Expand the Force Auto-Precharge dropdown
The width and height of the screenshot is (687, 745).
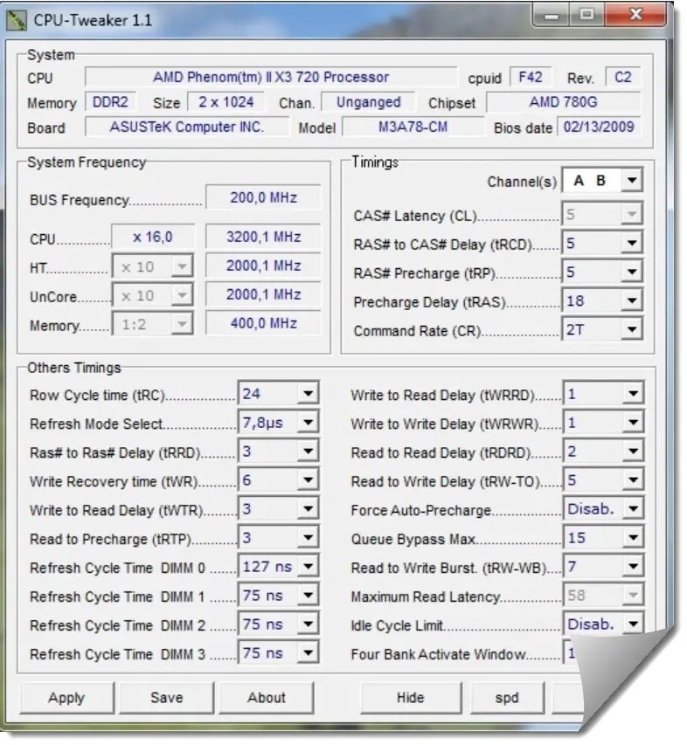click(603, 509)
